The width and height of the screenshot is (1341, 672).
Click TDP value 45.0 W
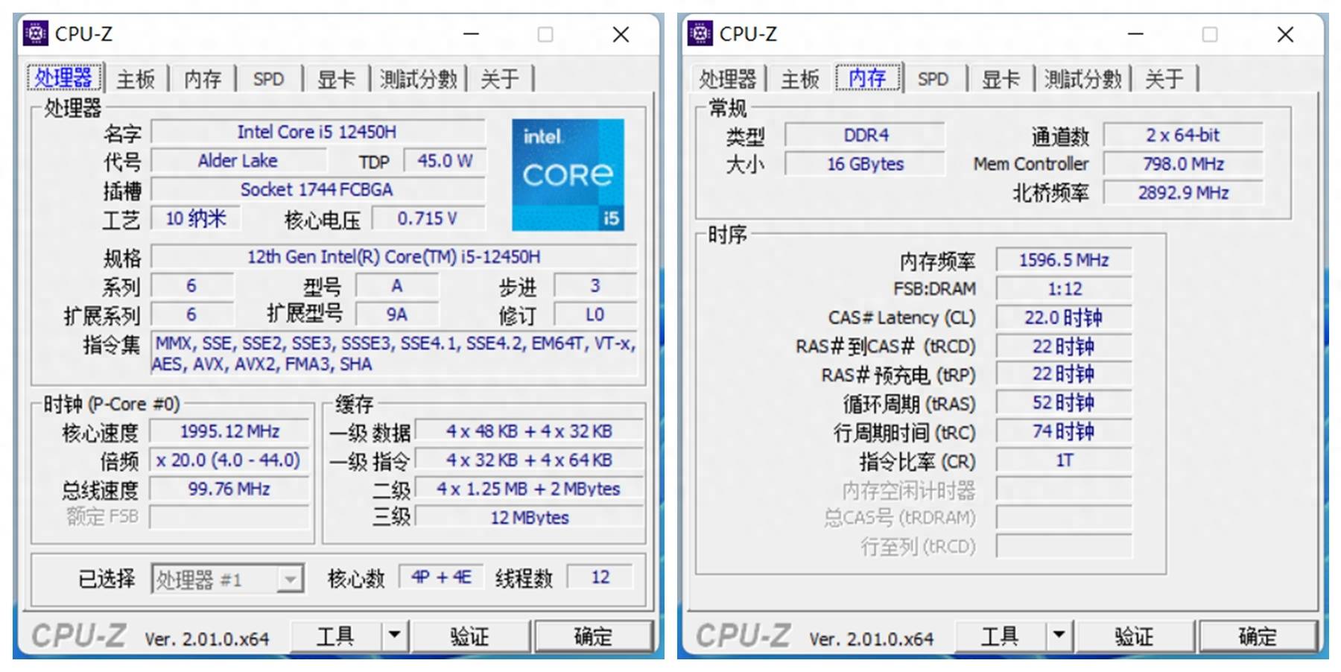click(x=445, y=161)
